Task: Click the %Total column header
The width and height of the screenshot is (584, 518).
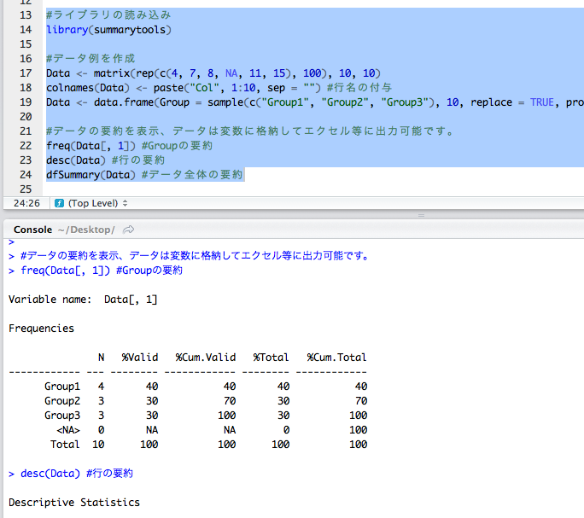Action: [271, 358]
